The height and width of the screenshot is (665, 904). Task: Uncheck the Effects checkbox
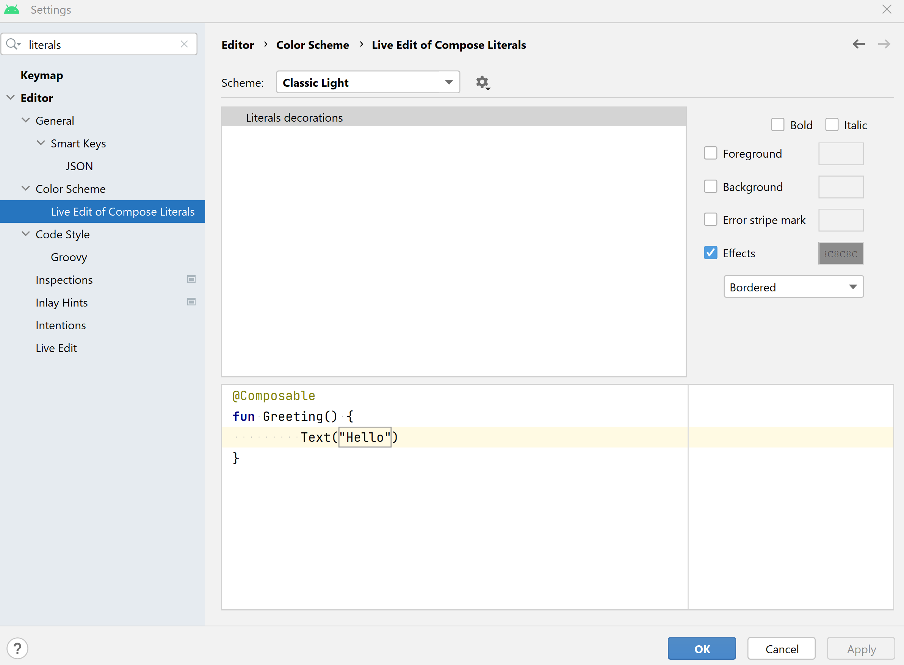click(x=710, y=253)
